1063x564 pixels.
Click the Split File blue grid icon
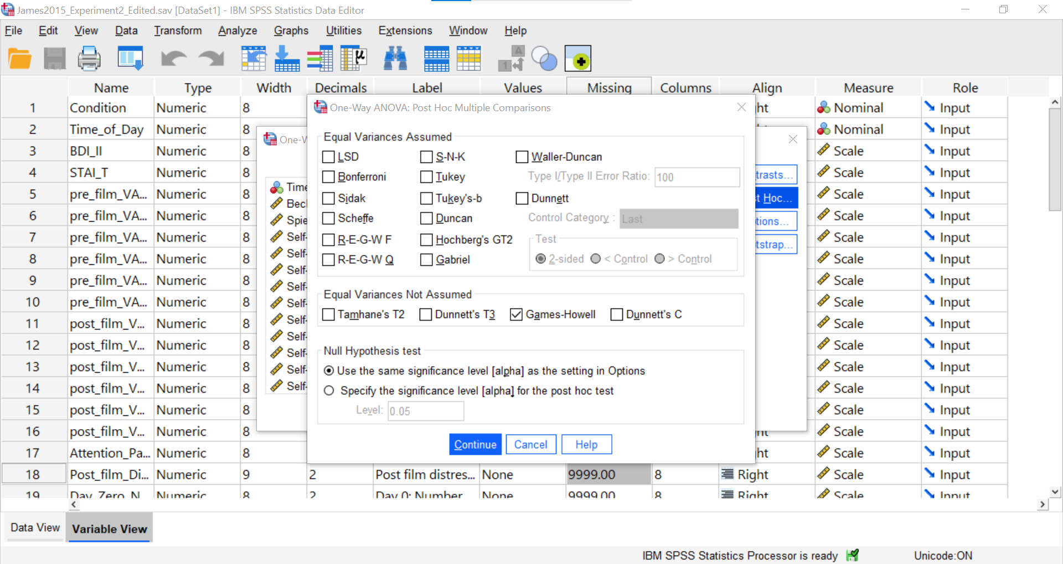[x=436, y=59]
